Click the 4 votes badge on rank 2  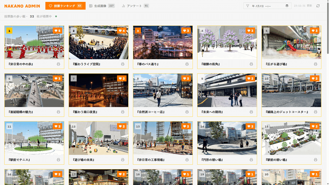coord(122,31)
